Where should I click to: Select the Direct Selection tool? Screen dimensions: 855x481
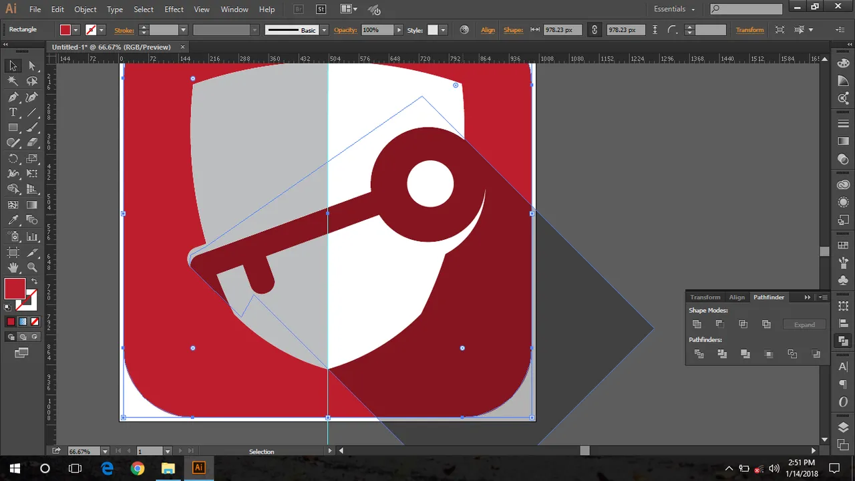coord(31,65)
